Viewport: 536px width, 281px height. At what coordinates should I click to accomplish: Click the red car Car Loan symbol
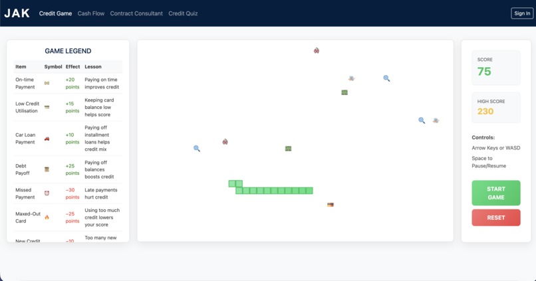click(x=47, y=138)
